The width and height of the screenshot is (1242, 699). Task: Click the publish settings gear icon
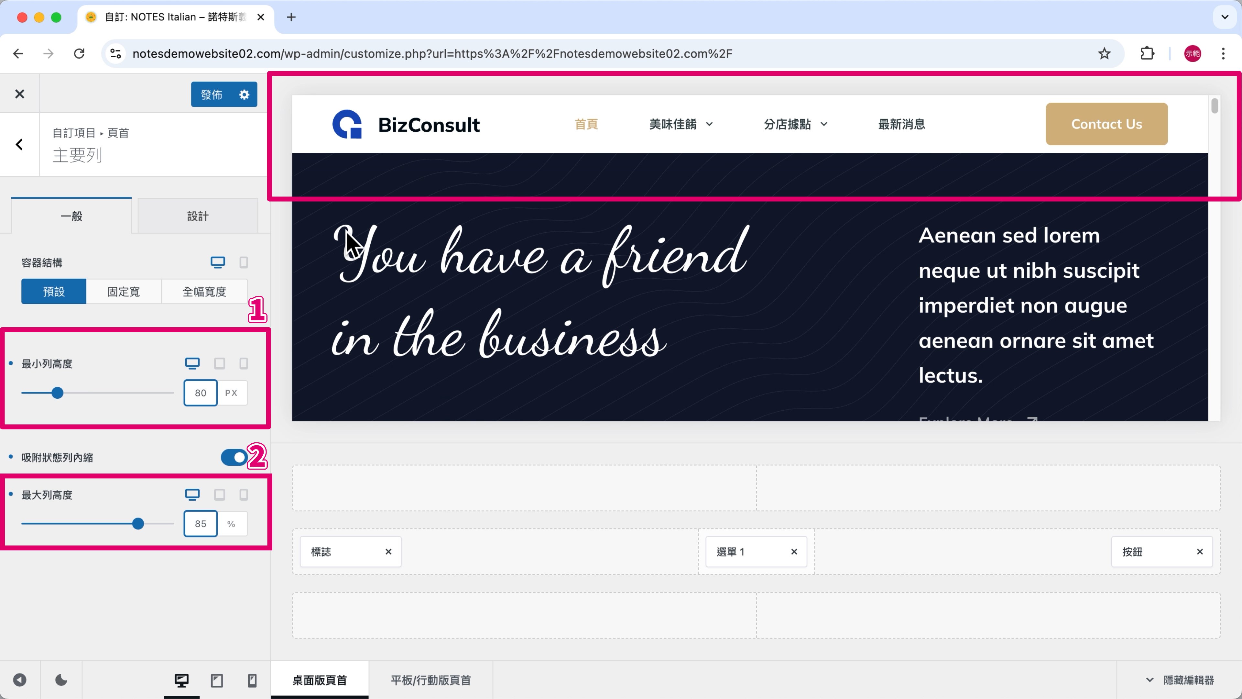245,94
